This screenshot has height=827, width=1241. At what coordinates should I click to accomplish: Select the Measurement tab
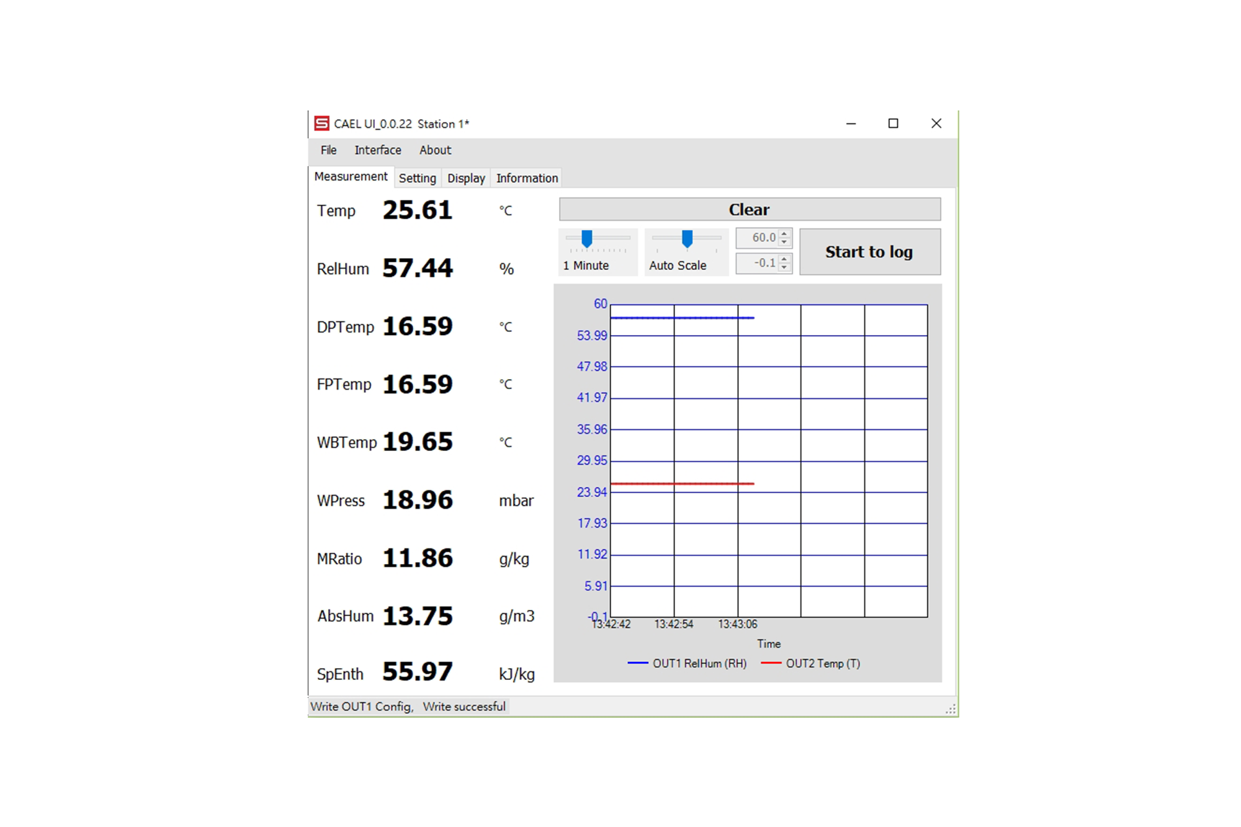pyautogui.click(x=351, y=177)
